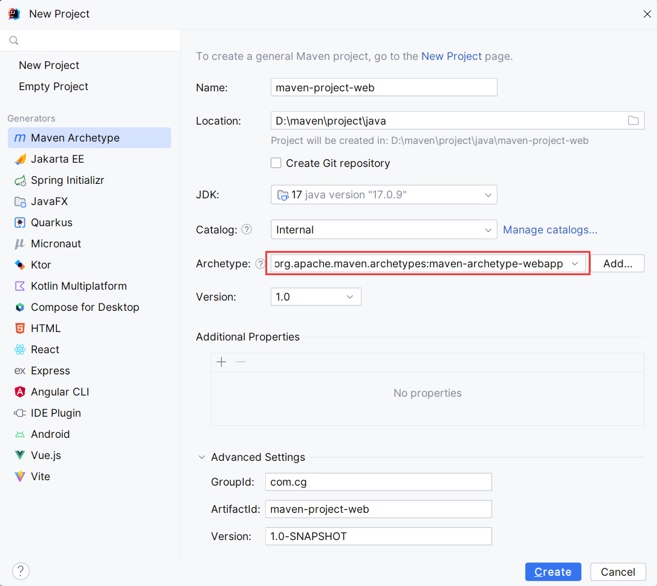The width and height of the screenshot is (657, 586).
Task: Click the JavaFX folder icon
Action: pos(20,201)
